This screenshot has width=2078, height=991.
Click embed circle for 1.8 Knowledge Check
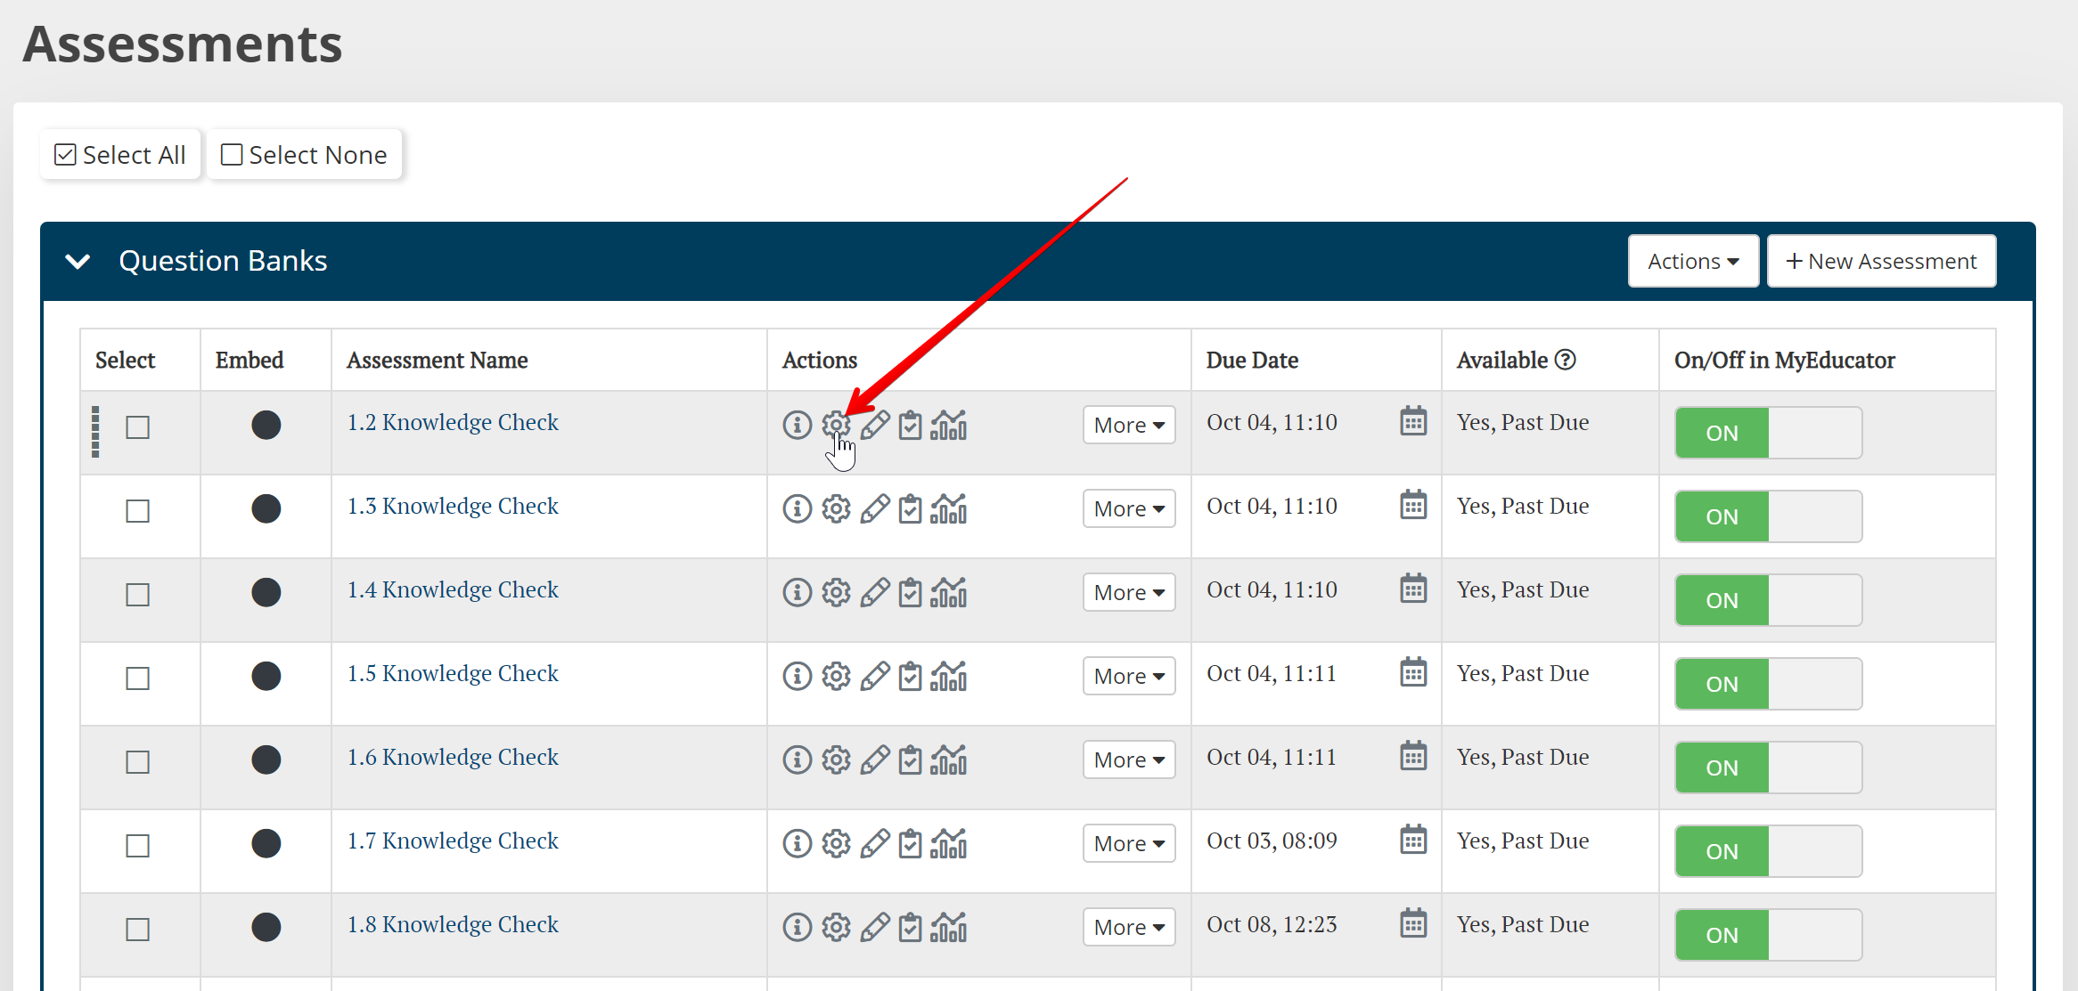(266, 927)
